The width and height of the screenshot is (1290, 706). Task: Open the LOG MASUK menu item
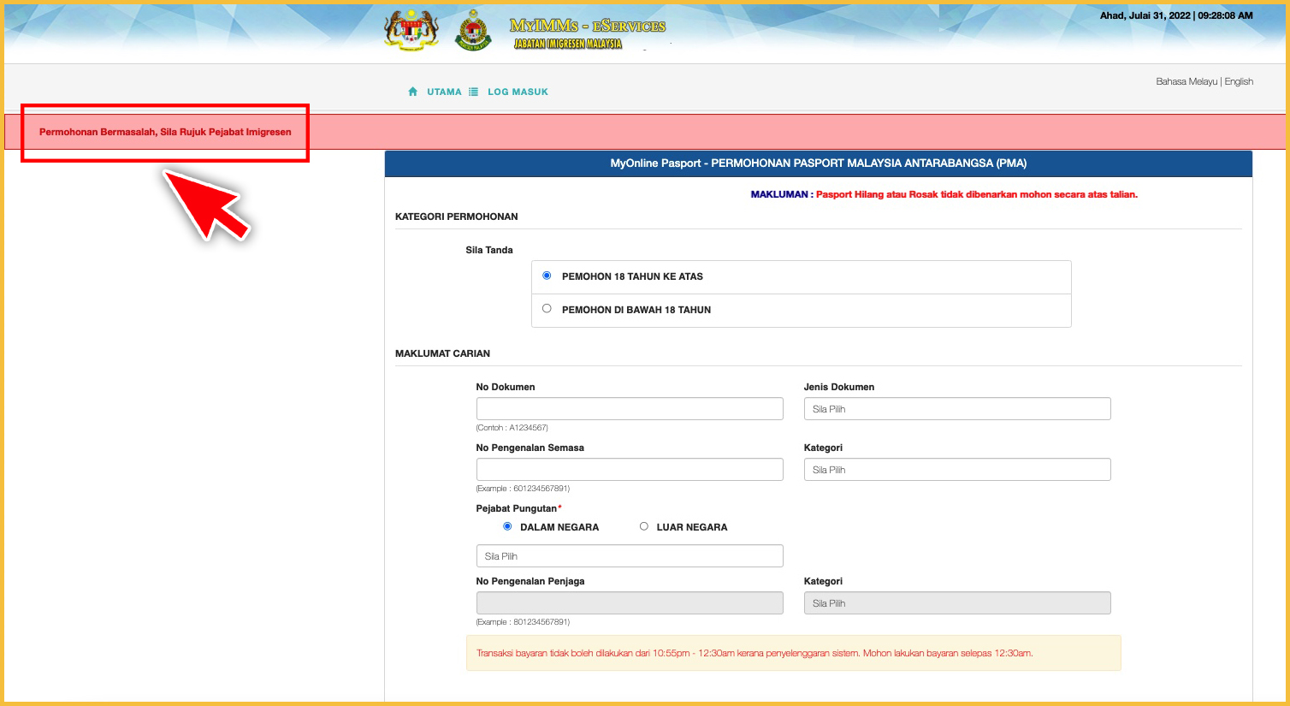[518, 92]
